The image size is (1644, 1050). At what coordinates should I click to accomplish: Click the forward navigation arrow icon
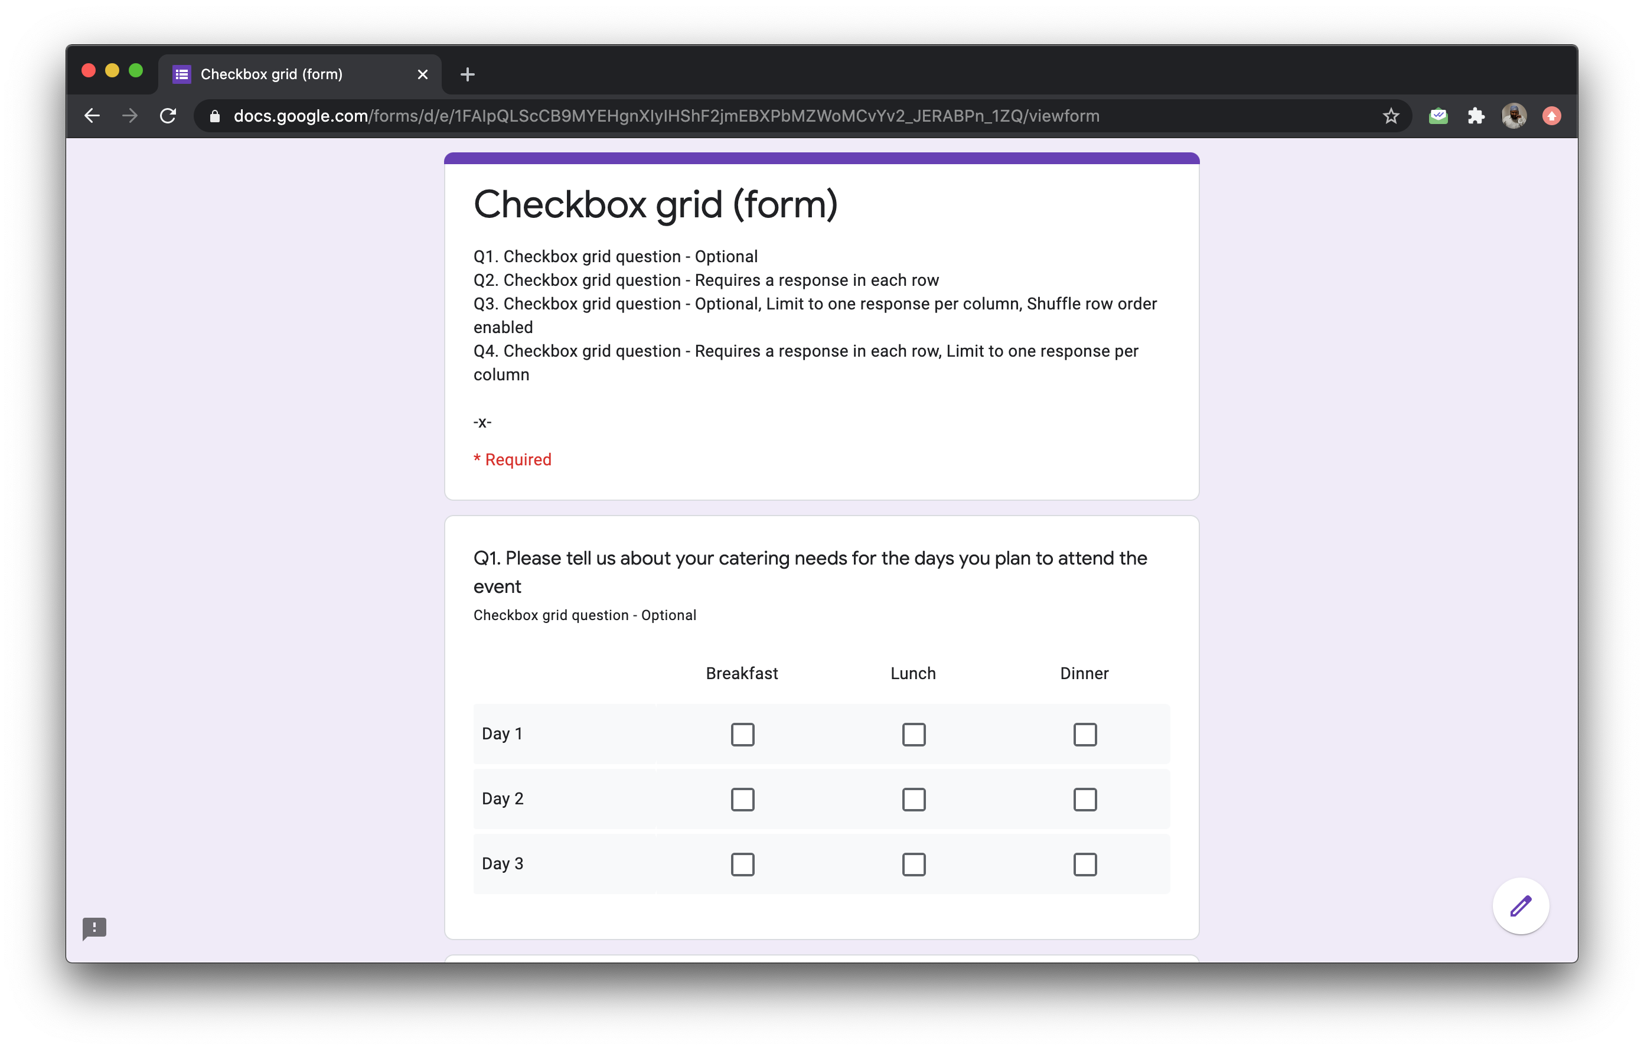coord(131,116)
